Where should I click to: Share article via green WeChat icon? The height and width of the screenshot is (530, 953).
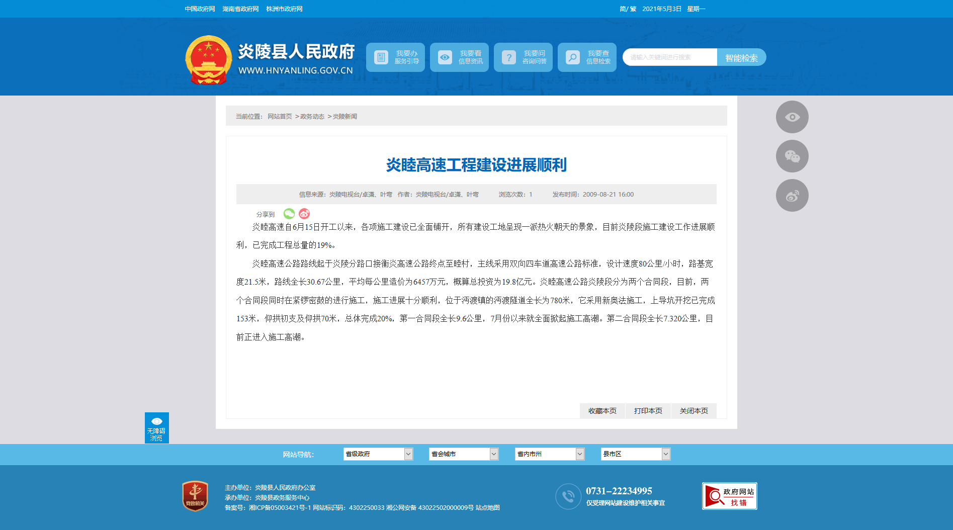pos(289,214)
